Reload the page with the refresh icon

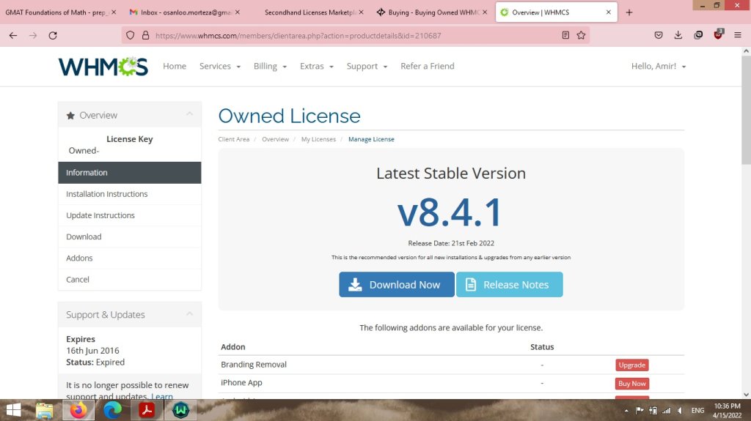(53, 35)
